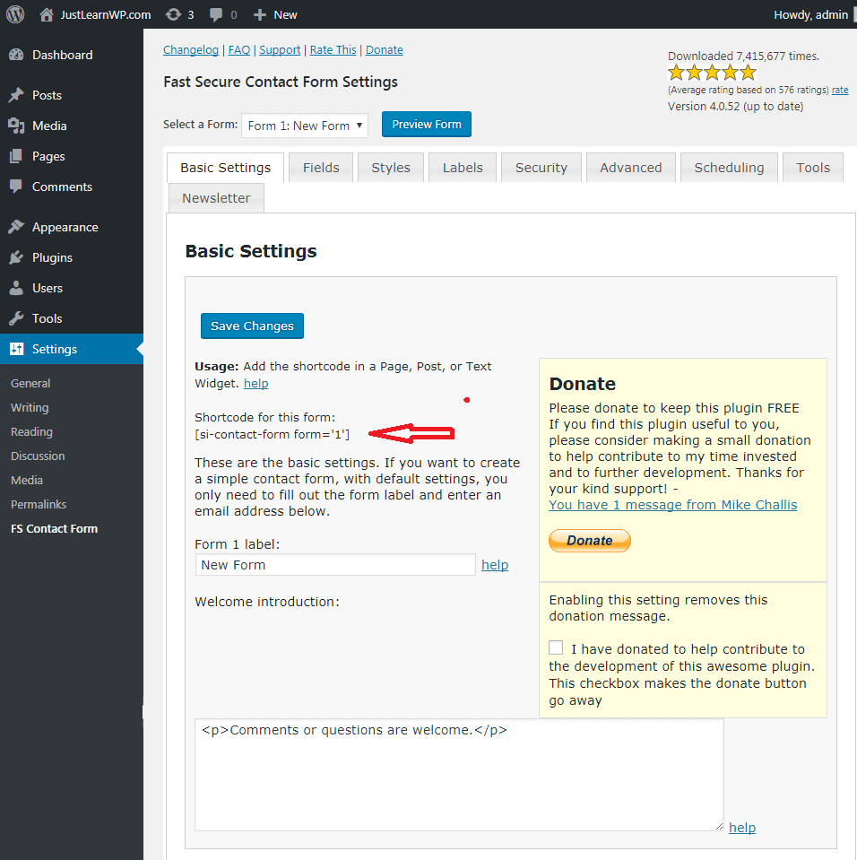Open the FAQ link
The width and height of the screenshot is (857, 860).
tap(239, 50)
